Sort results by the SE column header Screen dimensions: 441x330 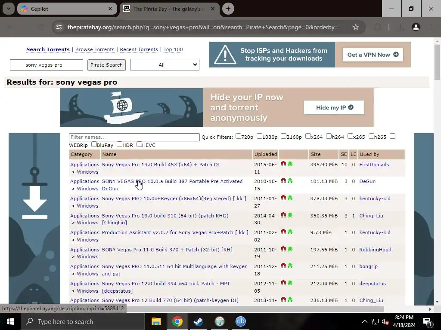[x=344, y=154]
